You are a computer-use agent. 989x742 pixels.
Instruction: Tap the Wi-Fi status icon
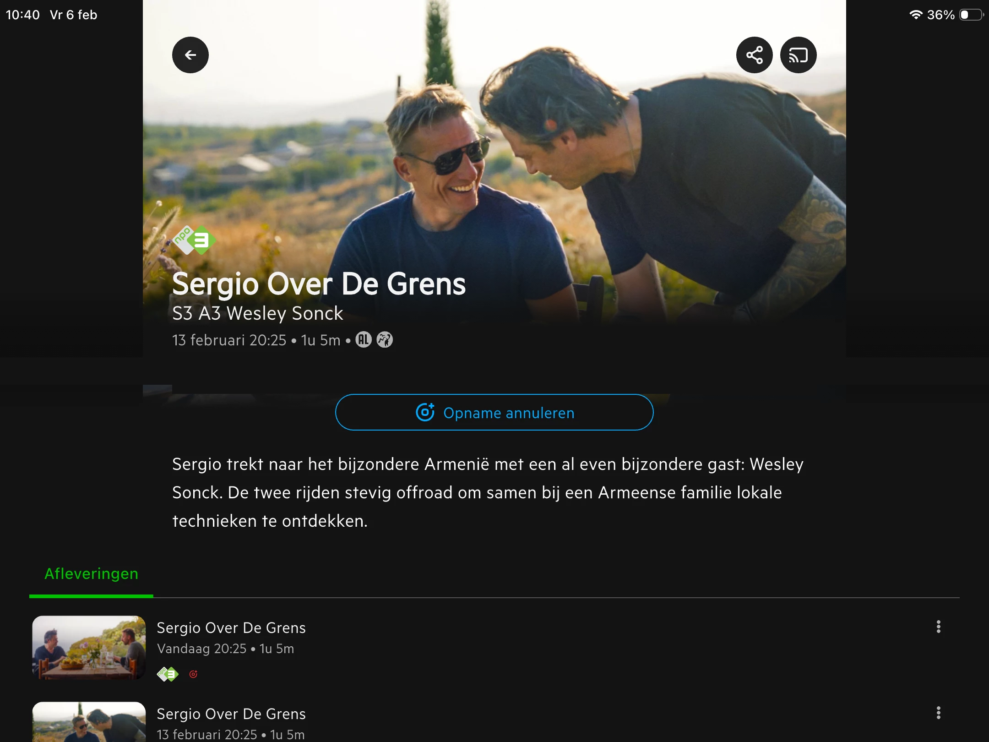(915, 15)
